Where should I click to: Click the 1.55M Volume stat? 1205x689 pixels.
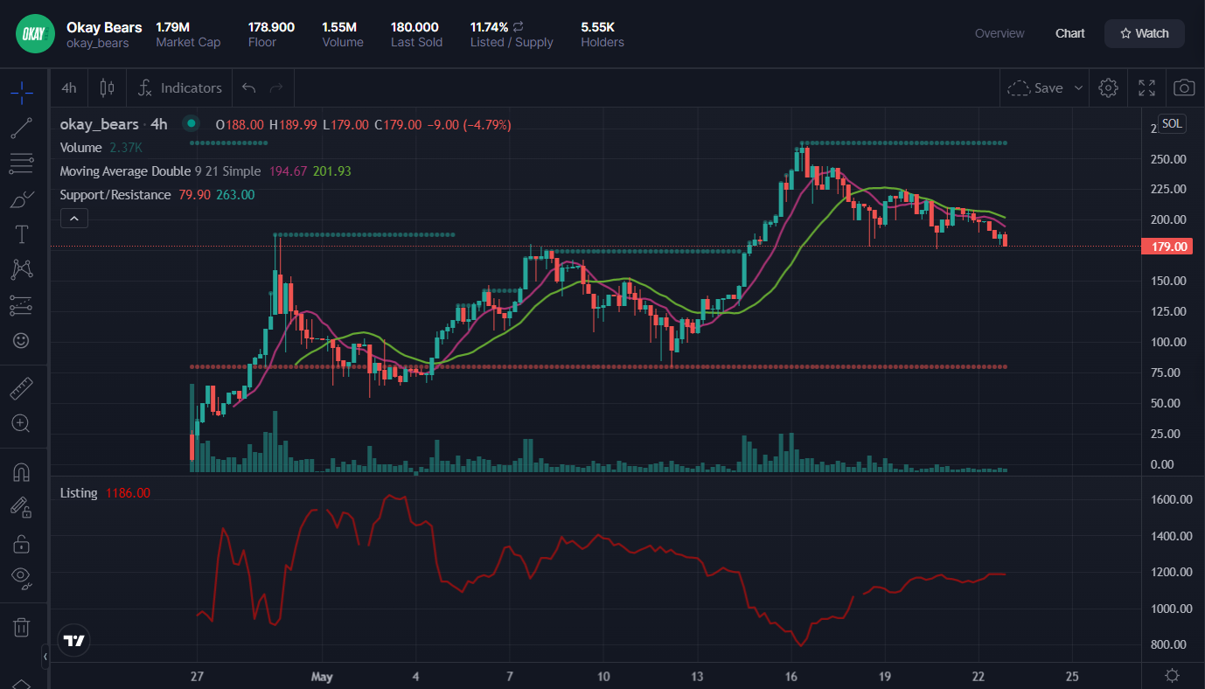339,27
